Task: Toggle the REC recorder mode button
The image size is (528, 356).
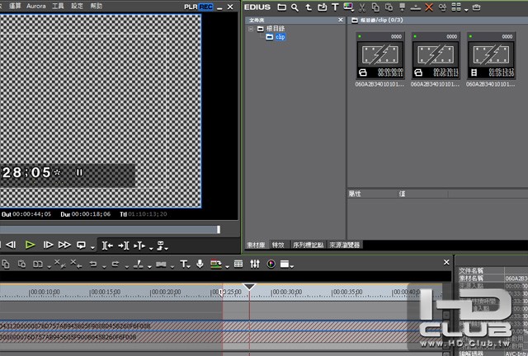Action: pos(205,7)
